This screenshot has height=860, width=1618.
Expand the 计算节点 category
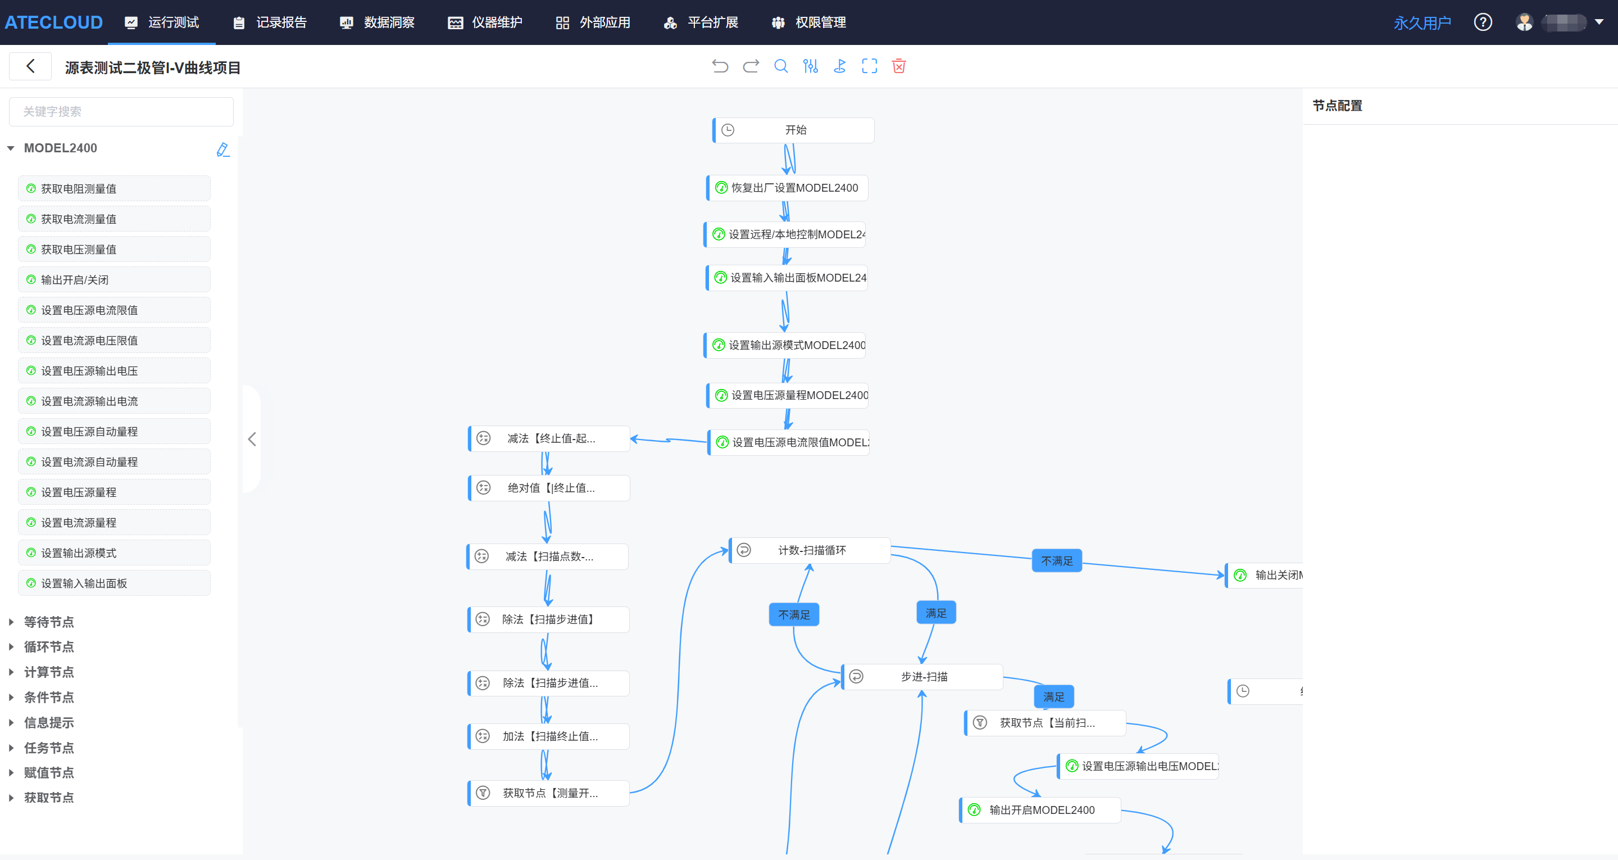(48, 672)
